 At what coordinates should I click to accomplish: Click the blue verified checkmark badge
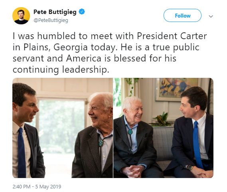(82, 12)
